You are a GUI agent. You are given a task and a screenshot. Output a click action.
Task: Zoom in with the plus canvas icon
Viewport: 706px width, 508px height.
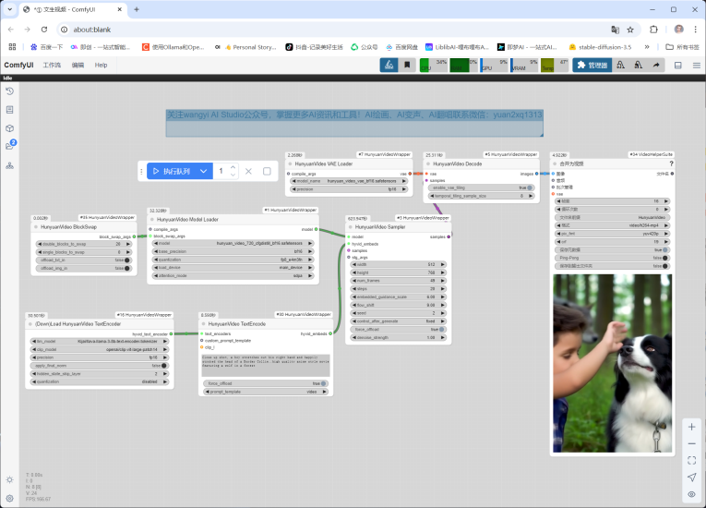(x=691, y=427)
